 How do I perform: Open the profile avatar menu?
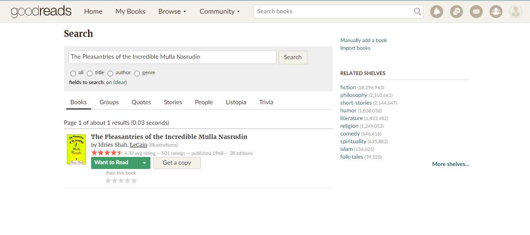point(516,12)
